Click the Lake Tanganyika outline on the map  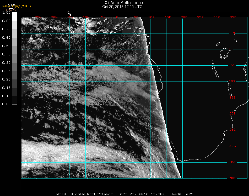tap(215, 69)
